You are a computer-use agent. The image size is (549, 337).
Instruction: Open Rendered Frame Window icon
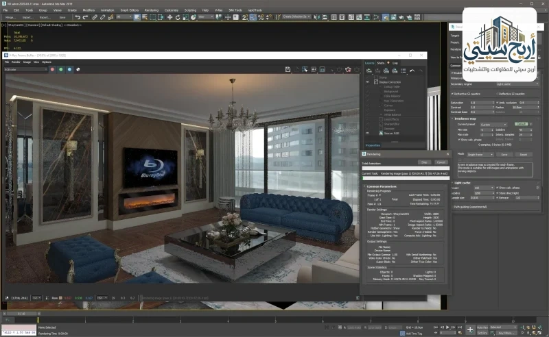pyautogui.click(x=393, y=17)
